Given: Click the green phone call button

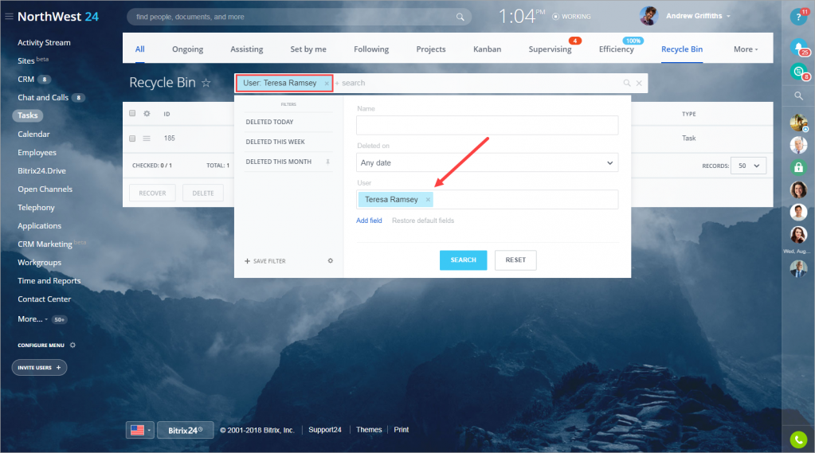Looking at the screenshot, I should 798,439.
